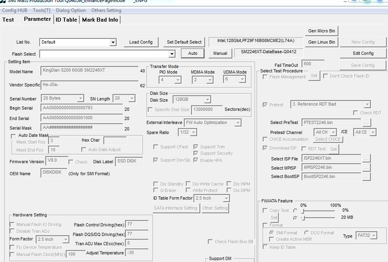The height and width of the screenshot is (262, 388).
Task: Switch to the Mark Bad Info tab
Action: click(x=100, y=20)
